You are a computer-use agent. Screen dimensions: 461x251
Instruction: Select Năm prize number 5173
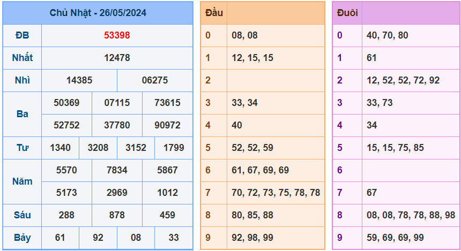[67, 193]
